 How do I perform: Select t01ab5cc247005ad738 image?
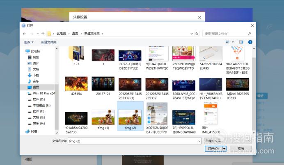[x=76, y=122]
